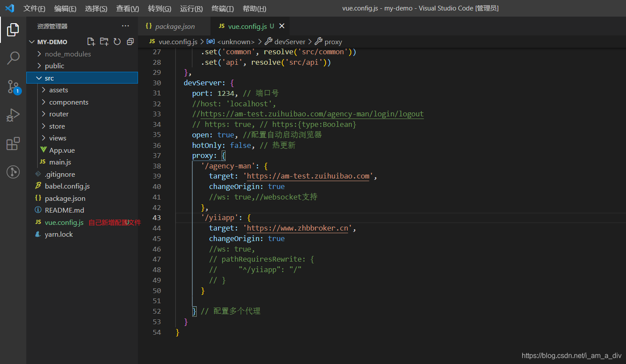
Task: Open the Git graph icon in the activity bar
Action: (13, 172)
